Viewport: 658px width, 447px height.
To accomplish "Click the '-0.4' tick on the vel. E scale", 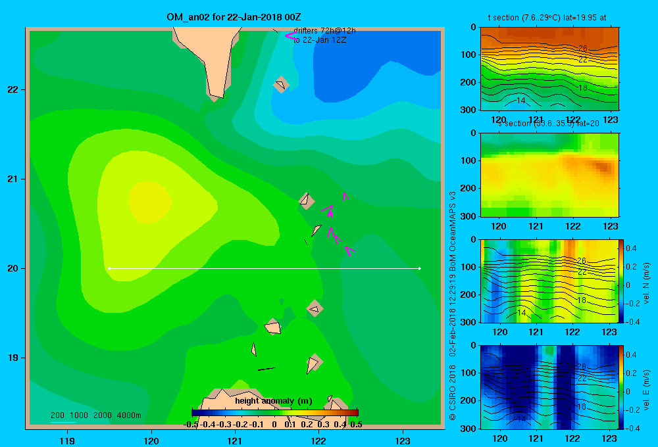I will pos(632,428).
